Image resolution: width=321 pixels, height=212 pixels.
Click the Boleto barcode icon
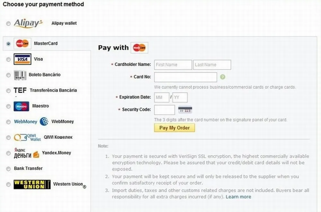pyautogui.click(x=20, y=75)
